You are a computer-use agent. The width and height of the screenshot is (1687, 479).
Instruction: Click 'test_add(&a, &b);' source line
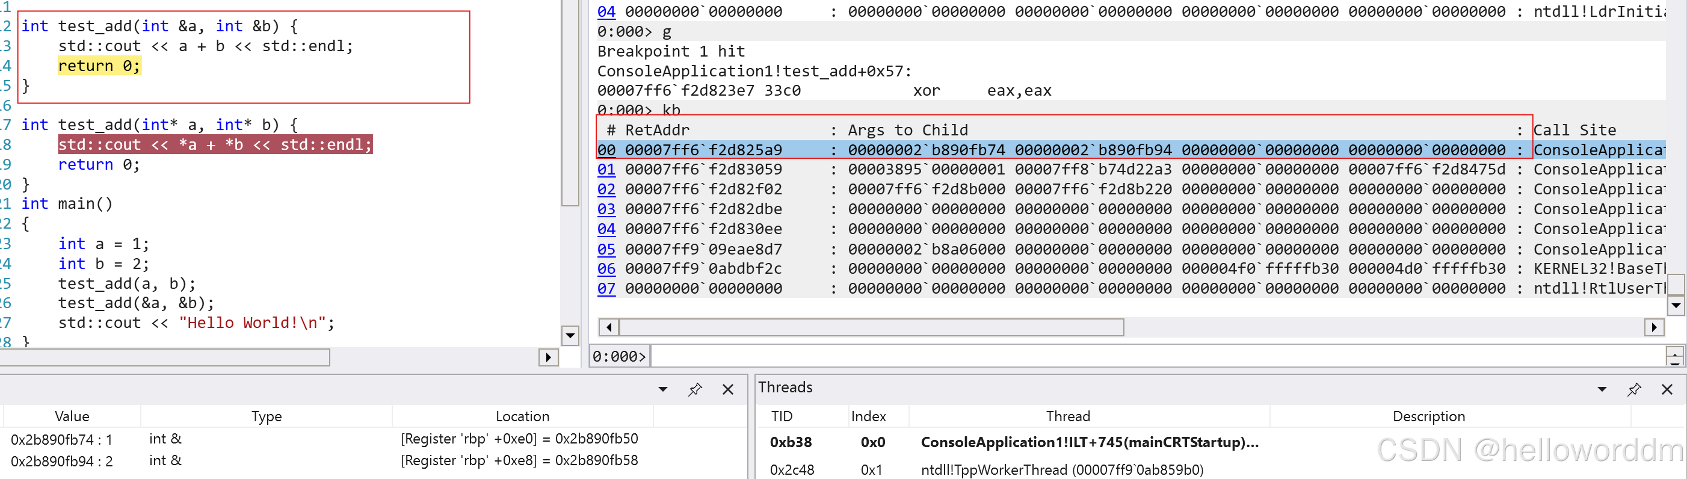pos(135,303)
